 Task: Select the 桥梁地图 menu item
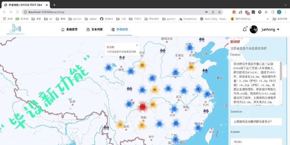click(x=120, y=29)
